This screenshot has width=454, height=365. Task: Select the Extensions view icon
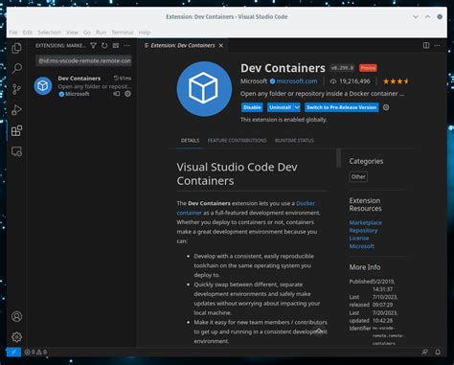[x=16, y=130]
